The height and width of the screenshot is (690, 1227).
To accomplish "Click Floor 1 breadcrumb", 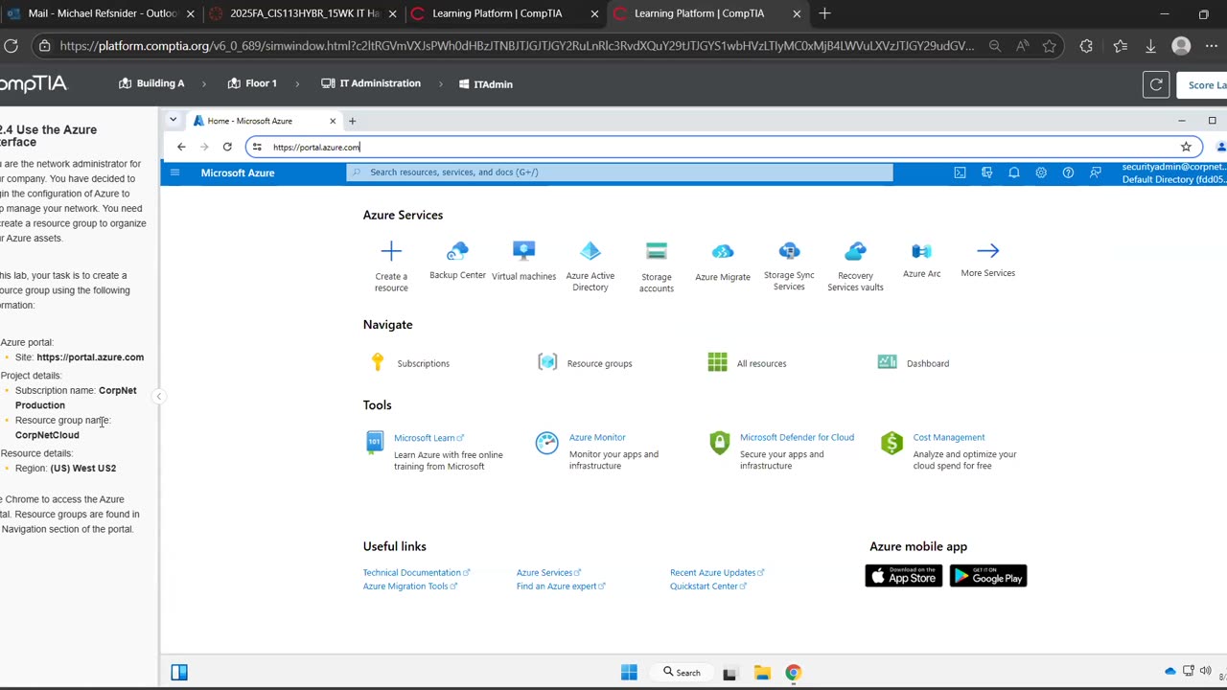I will (252, 83).
